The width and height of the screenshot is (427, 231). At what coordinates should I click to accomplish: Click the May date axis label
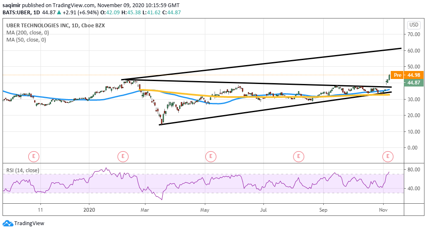coord(204,210)
